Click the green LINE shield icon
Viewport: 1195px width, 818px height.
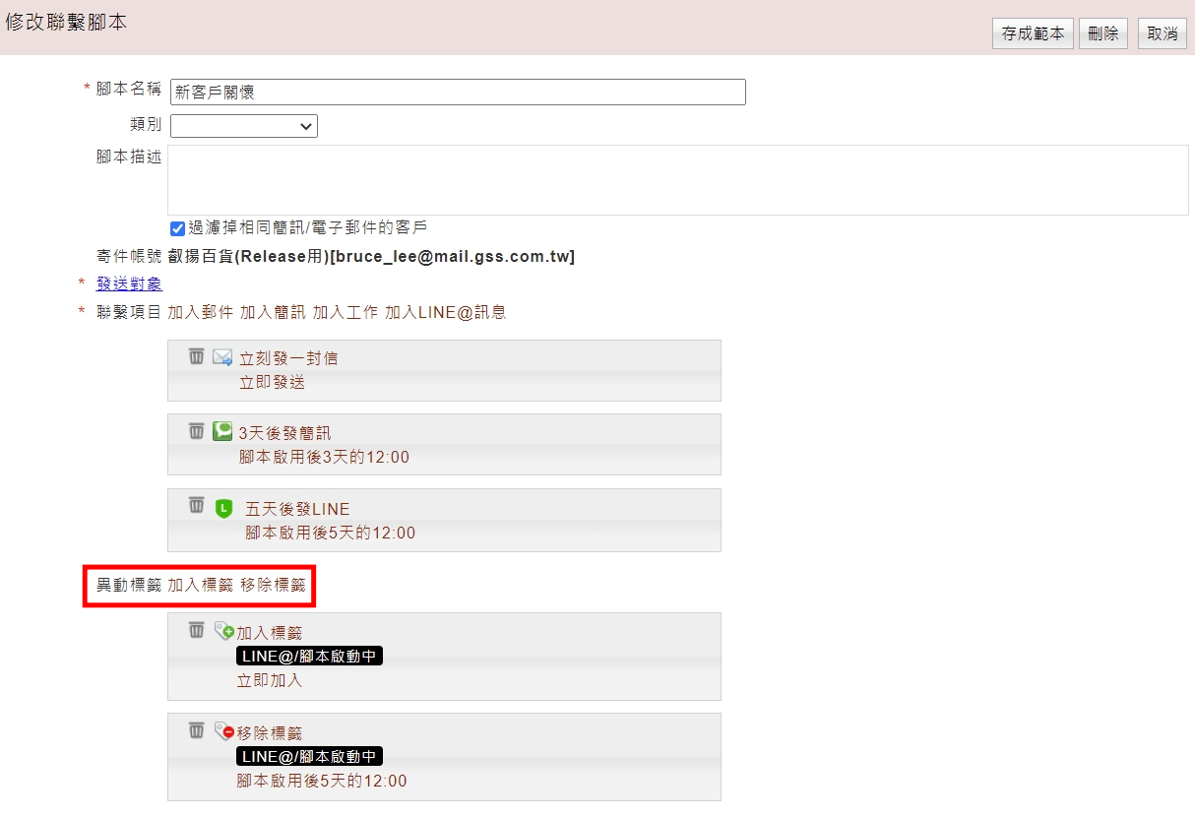coord(224,508)
